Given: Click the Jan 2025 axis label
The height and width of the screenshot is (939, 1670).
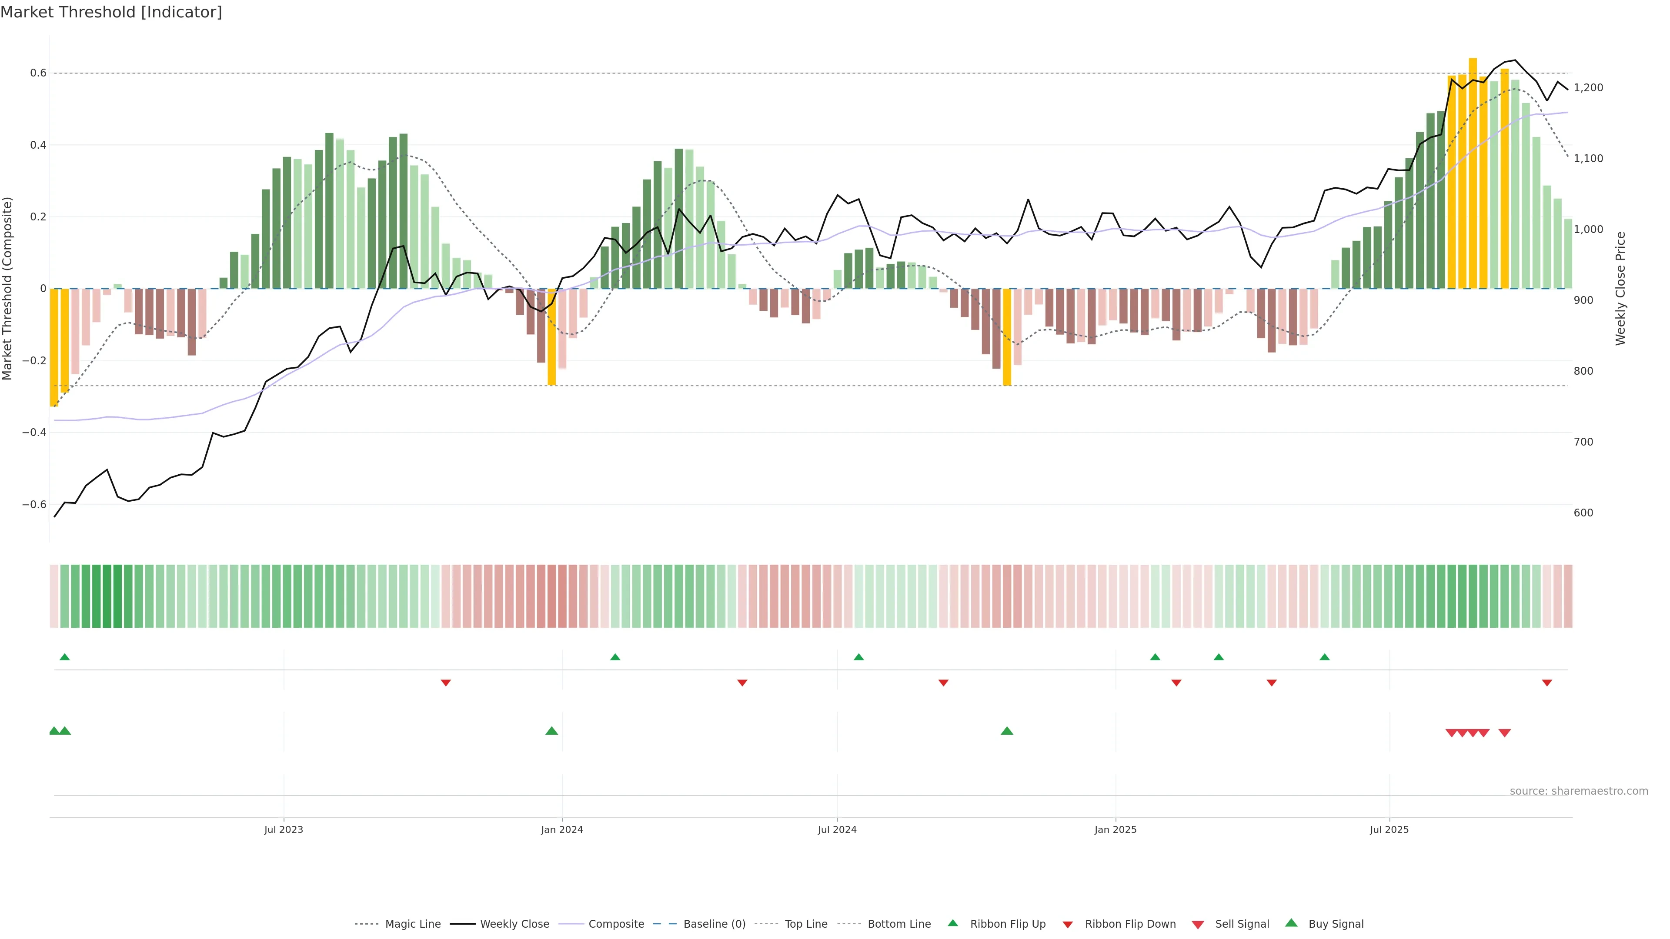Looking at the screenshot, I should coord(1115,829).
